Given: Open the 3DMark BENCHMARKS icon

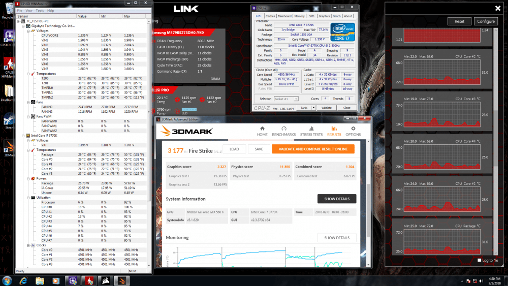Looking at the screenshot, I should [284, 129].
